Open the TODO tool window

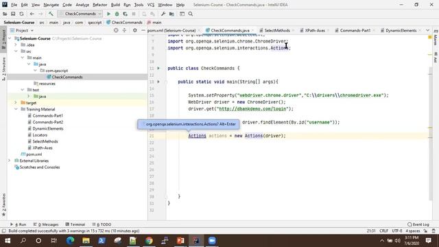point(102,224)
